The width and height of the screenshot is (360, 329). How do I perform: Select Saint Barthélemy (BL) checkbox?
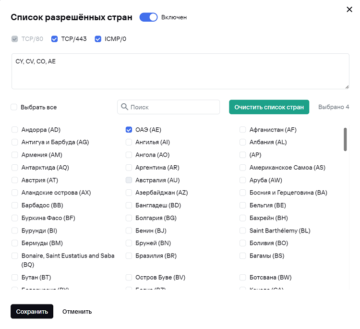243,231
